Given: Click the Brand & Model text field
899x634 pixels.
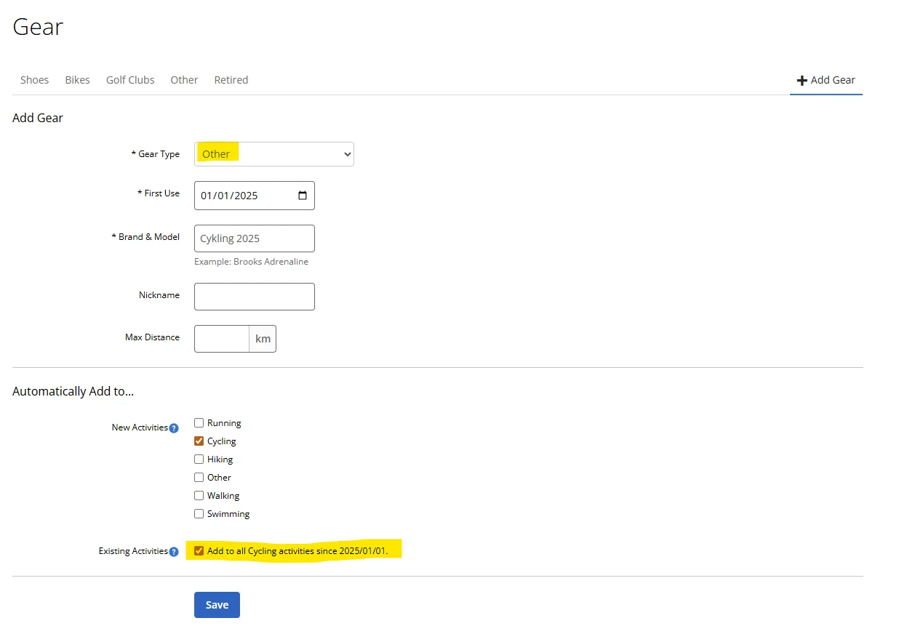Looking at the screenshot, I should tap(255, 238).
